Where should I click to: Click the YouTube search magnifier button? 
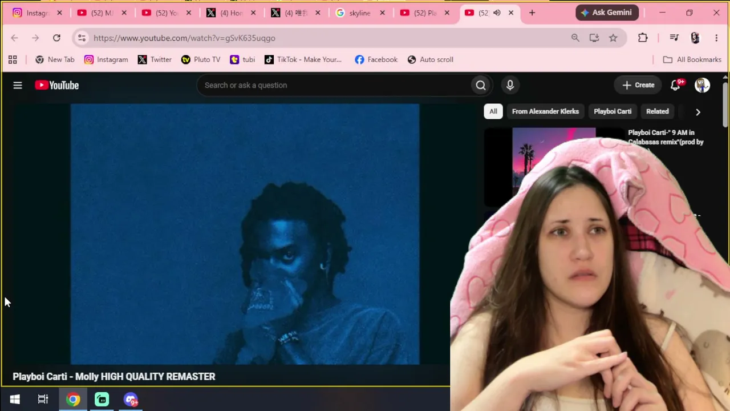[481, 85]
